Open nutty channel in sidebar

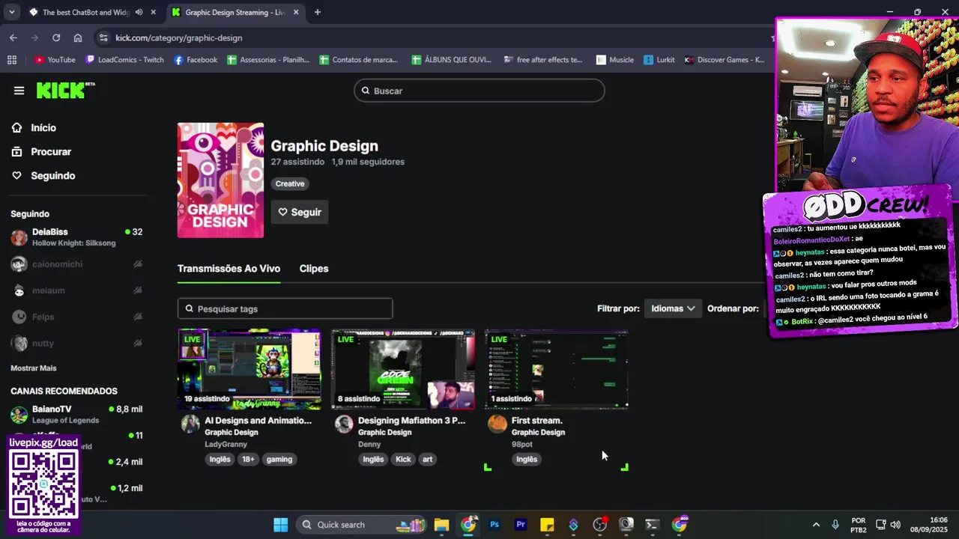[76, 343]
